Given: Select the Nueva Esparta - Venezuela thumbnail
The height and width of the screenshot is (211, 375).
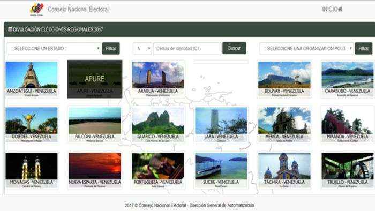Looking at the screenshot, I should click(x=95, y=170).
